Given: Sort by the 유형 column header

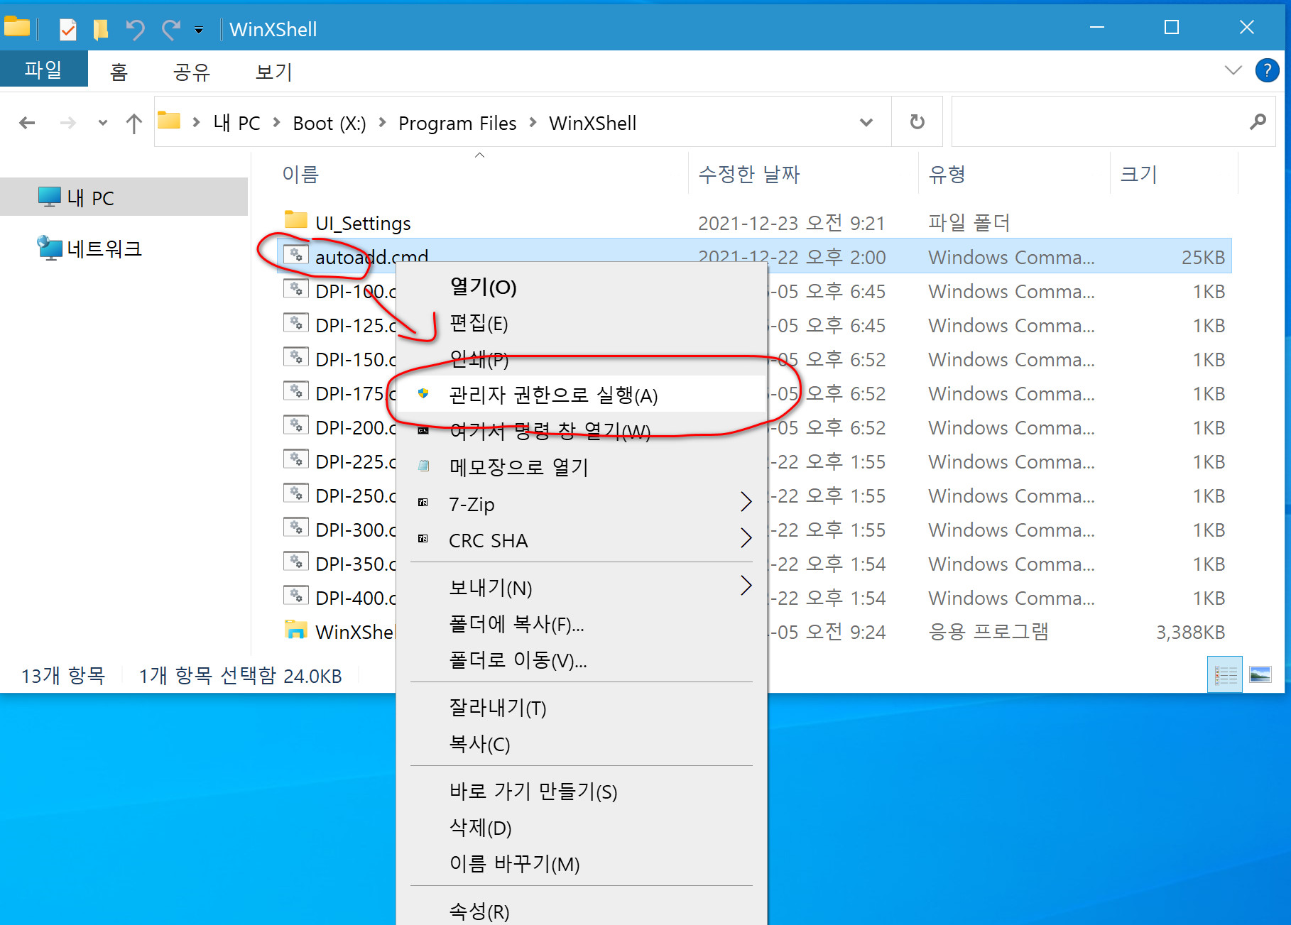Looking at the screenshot, I should tap(947, 174).
